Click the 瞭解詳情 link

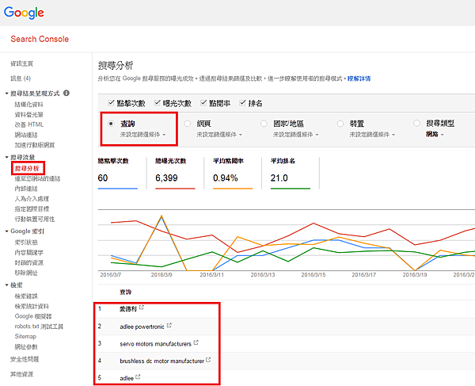(359, 78)
